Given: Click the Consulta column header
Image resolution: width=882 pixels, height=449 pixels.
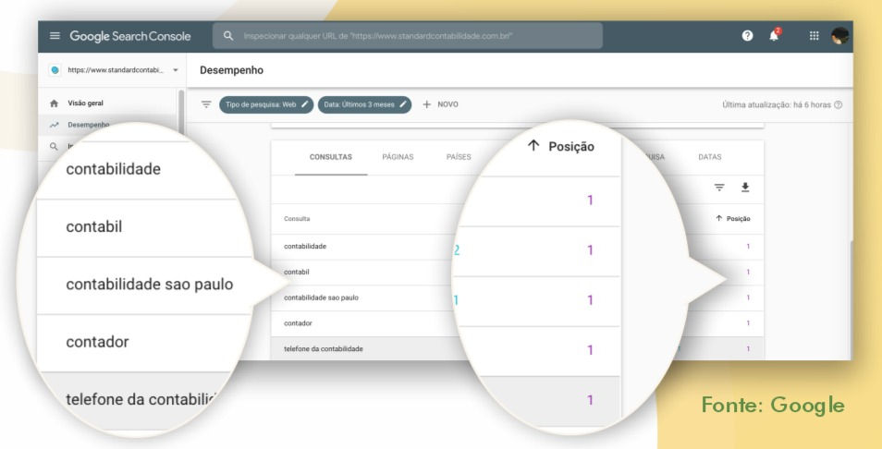Looking at the screenshot, I should [297, 219].
